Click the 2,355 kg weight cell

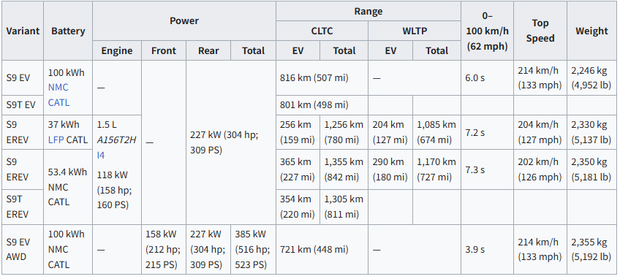(591, 249)
